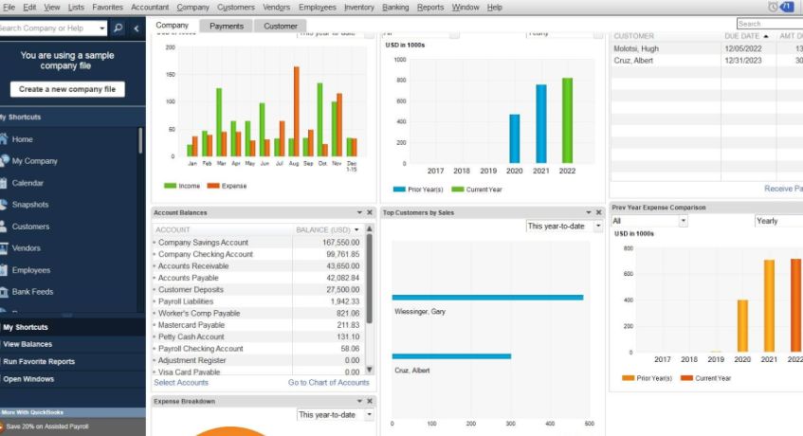Image resolution: width=803 pixels, height=436 pixels.
Task: Close the Top Customers by Sales panel
Action: 598,212
